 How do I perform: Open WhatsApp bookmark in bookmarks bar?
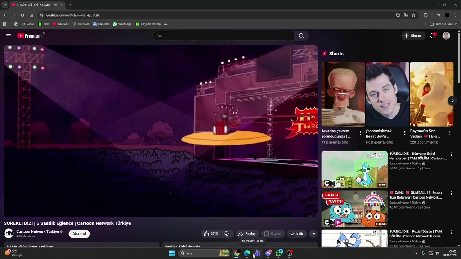[x=122, y=24]
